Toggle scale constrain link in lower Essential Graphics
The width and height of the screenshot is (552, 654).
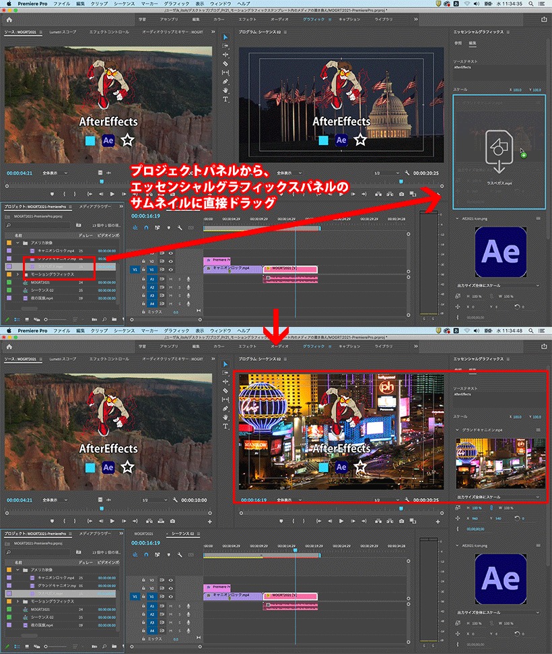[491, 508]
